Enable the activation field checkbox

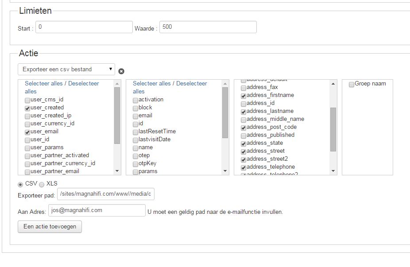(135, 100)
